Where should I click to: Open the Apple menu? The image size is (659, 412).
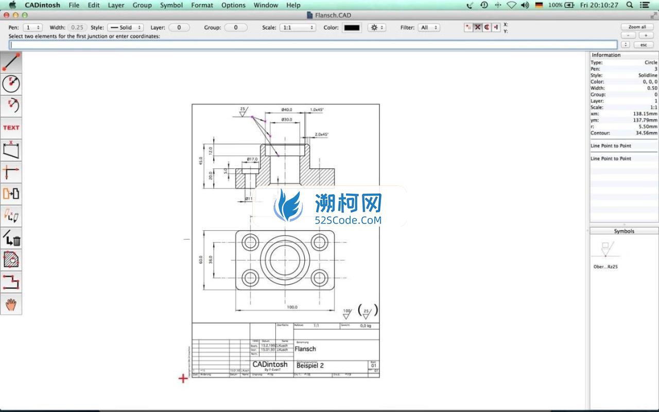click(x=12, y=5)
